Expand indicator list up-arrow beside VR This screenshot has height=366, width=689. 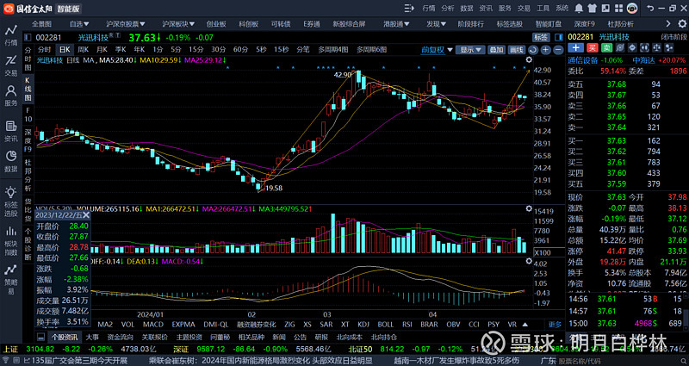point(525,325)
